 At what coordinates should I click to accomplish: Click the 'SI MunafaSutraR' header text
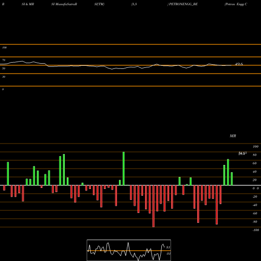point(64,4)
